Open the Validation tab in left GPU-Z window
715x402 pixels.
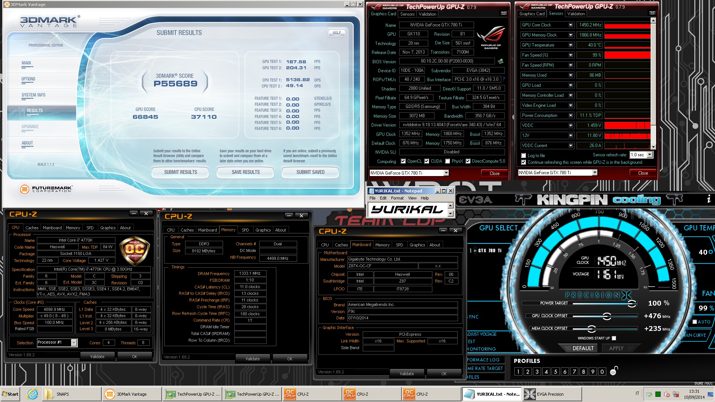tap(427, 14)
